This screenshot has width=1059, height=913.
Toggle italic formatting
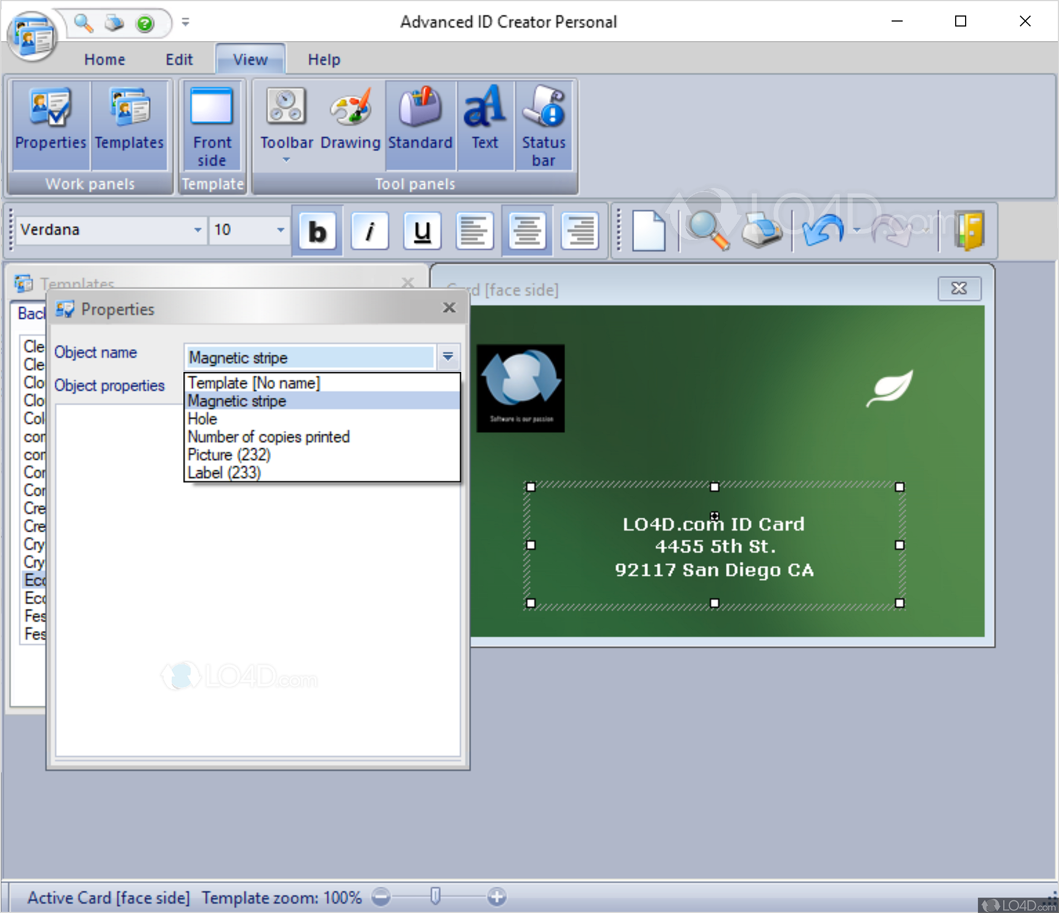point(370,231)
